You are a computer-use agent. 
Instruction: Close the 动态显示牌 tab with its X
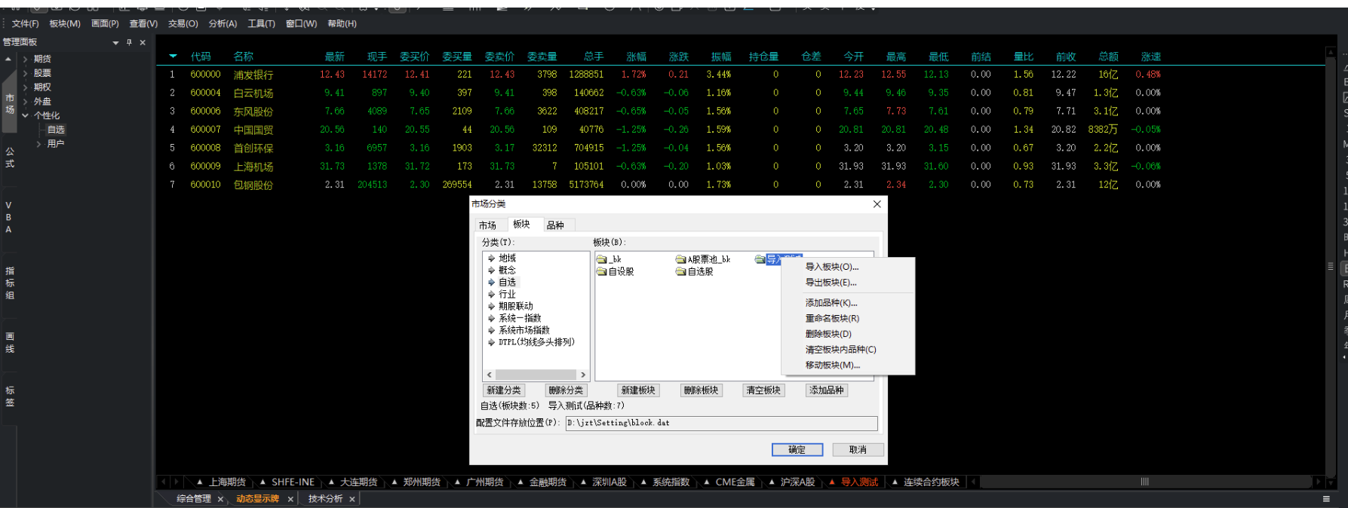tap(290, 499)
